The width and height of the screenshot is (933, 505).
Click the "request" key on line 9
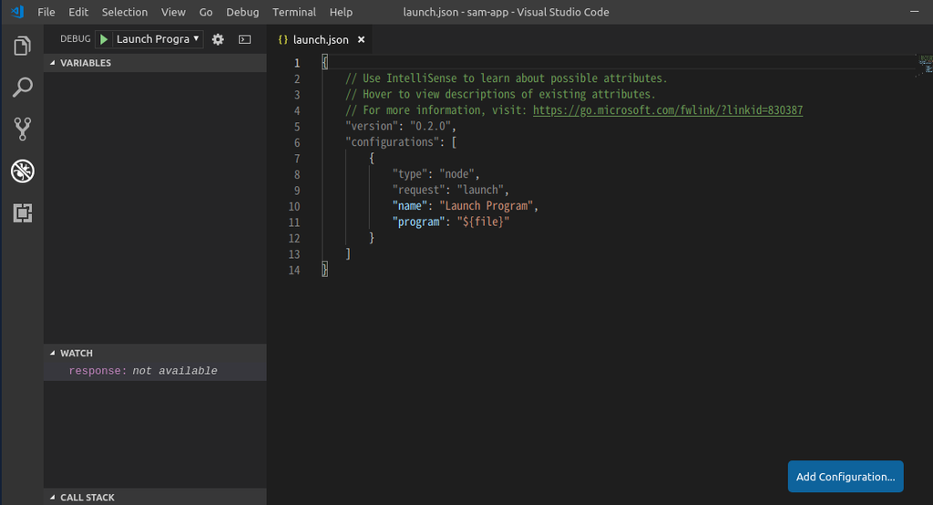coord(418,190)
